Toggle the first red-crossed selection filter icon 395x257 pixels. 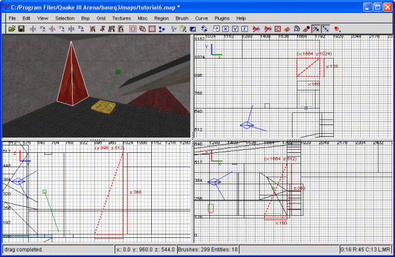[256, 29]
